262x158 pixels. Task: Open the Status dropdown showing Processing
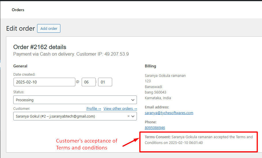(x=72, y=100)
